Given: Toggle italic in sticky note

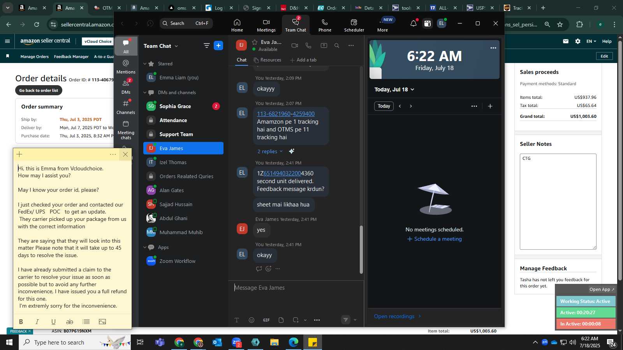Looking at the screenshot, I should pos(37,322).
